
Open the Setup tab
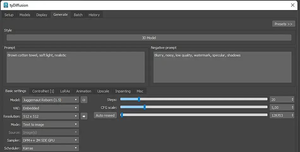pos(9,15)
